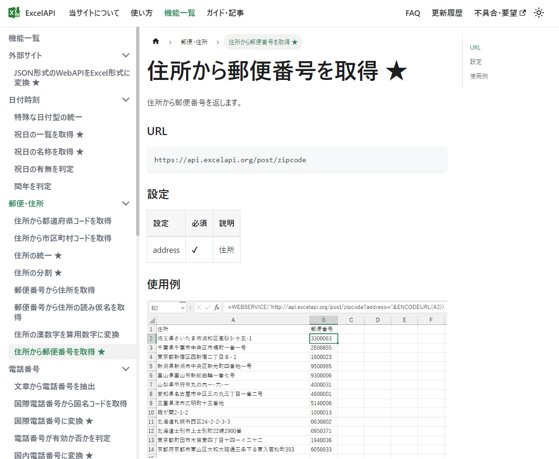Open 更新履歴 in the header
The height and width of the screenshot is (459, 559).
(447, 13)
